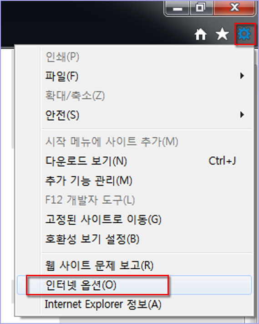Close the Internet Explorer window

click(234, 8)
